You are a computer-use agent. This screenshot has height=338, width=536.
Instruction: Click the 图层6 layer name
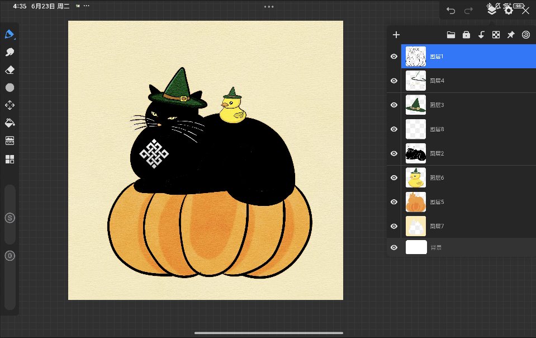coord(437,177)
